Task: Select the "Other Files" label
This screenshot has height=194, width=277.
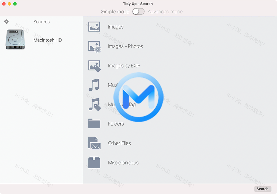Action: tap(119, 143)
